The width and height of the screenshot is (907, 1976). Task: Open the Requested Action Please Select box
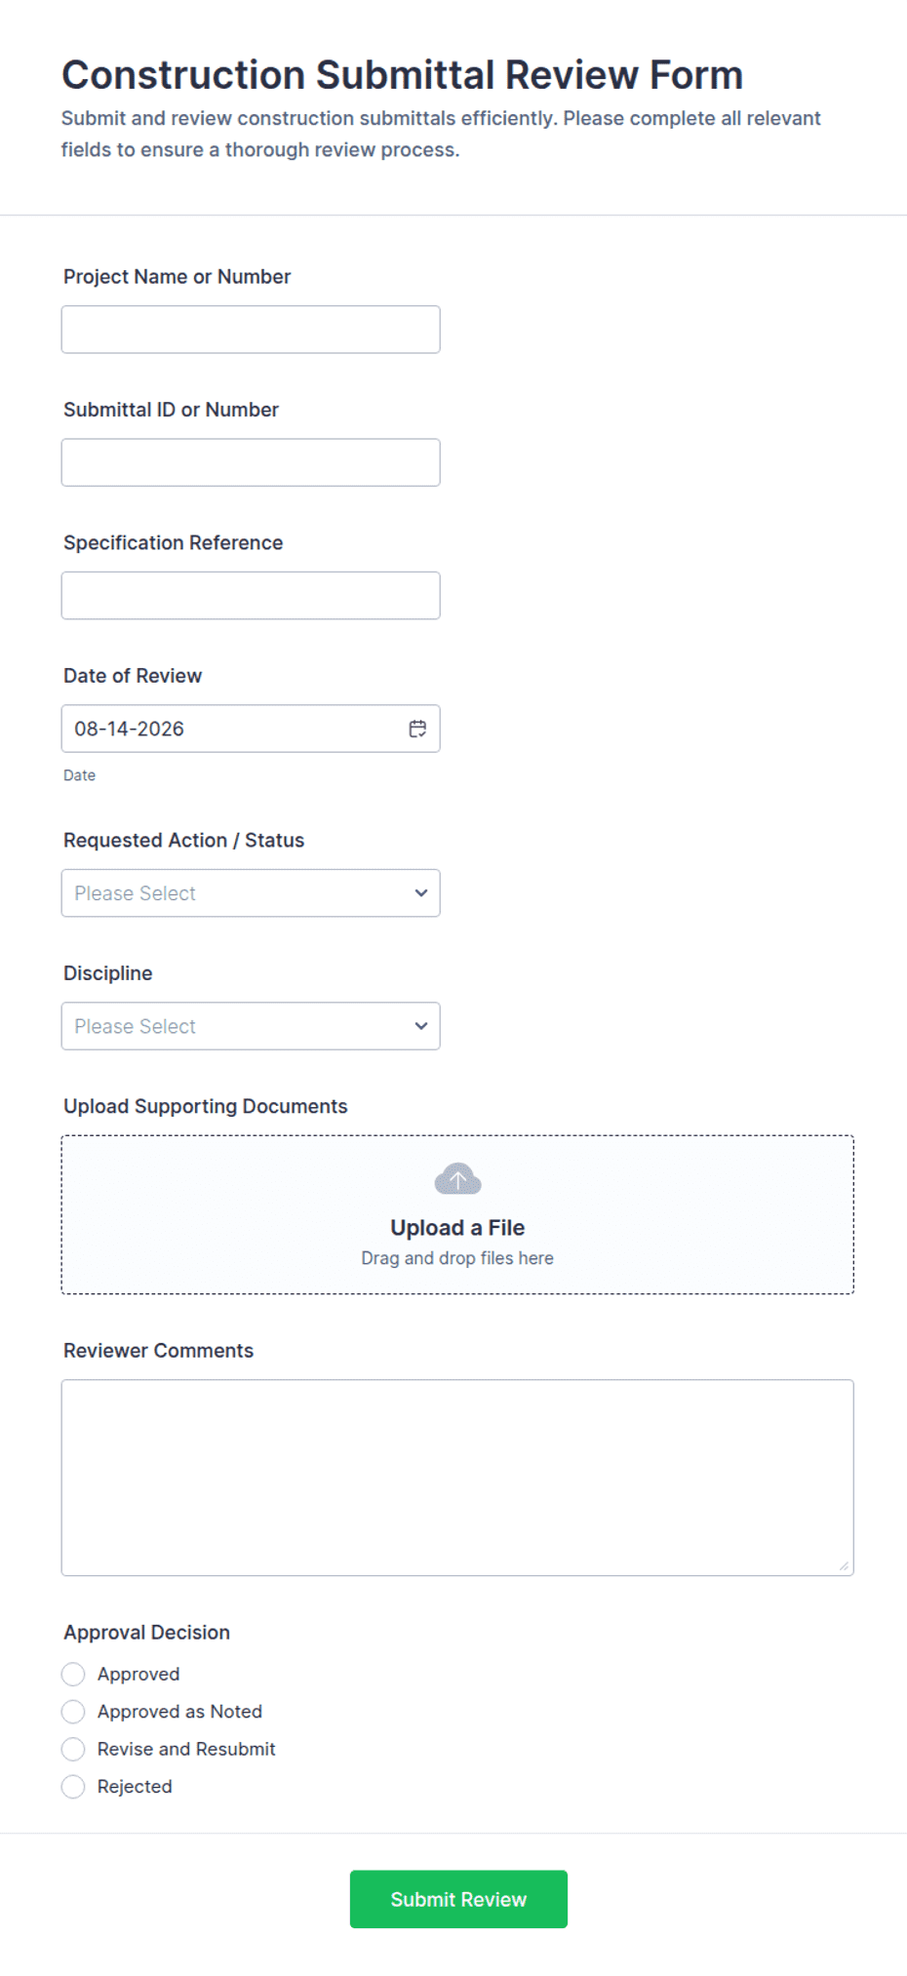pos(251,893)
